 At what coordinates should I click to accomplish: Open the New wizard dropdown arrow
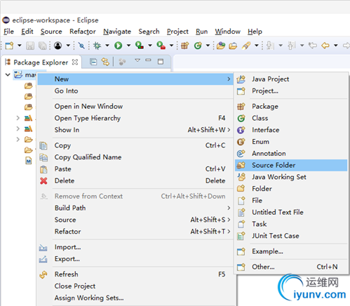(20, 46)
